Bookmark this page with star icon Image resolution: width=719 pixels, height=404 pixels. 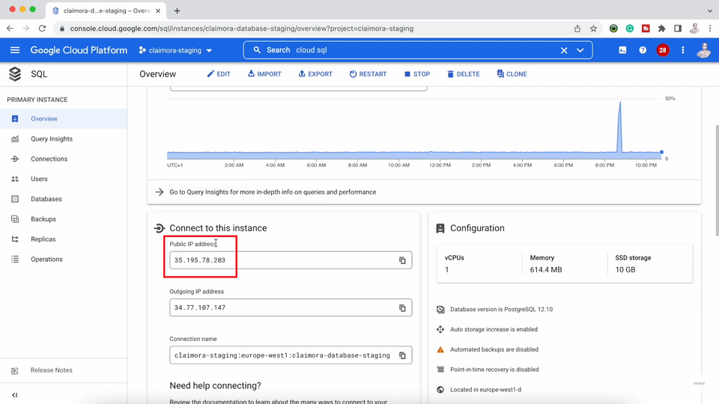pos(593,28)
